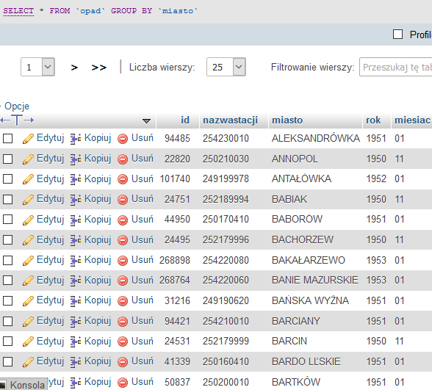This screenshot has width=432, height=390.
Task: Select the ANTAŁÓWKA row checkbox
Action: [x=7, y=178]
